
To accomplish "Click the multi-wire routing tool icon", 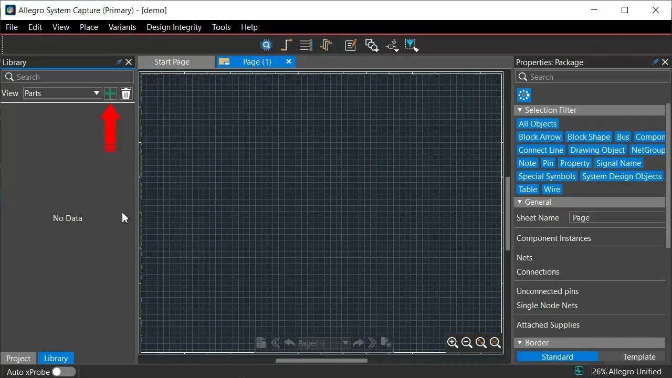I will pos(326,45).
